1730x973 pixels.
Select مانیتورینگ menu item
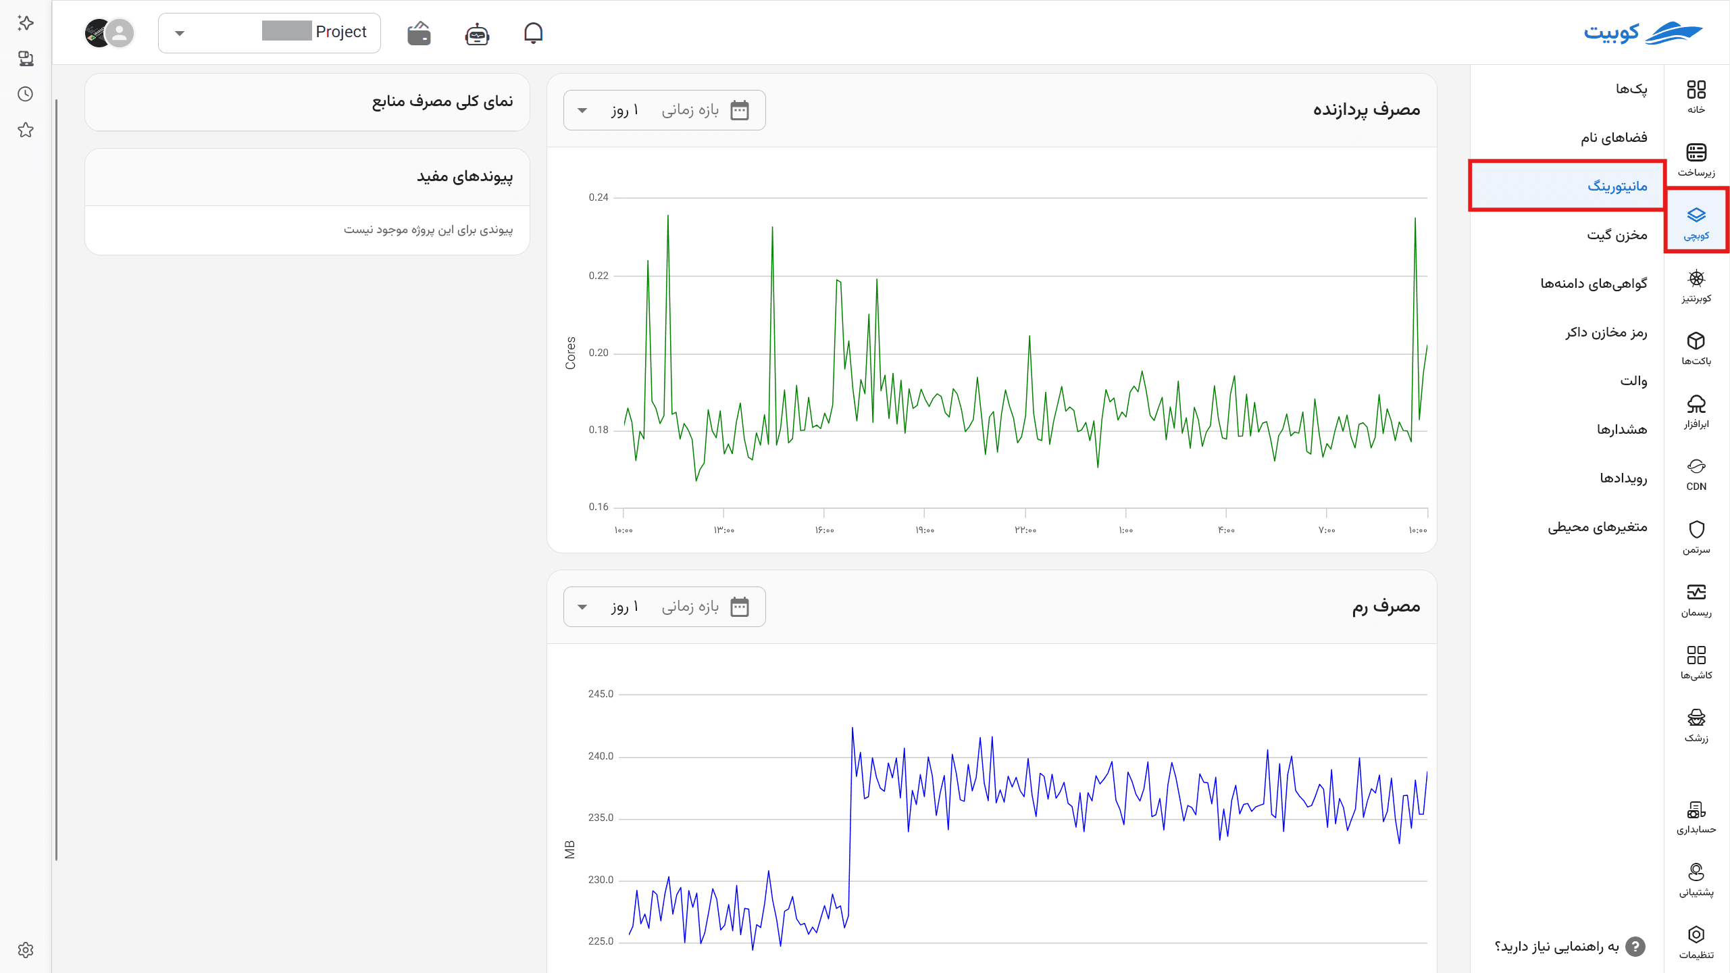pyautogui.click(x=1567, y=186)
